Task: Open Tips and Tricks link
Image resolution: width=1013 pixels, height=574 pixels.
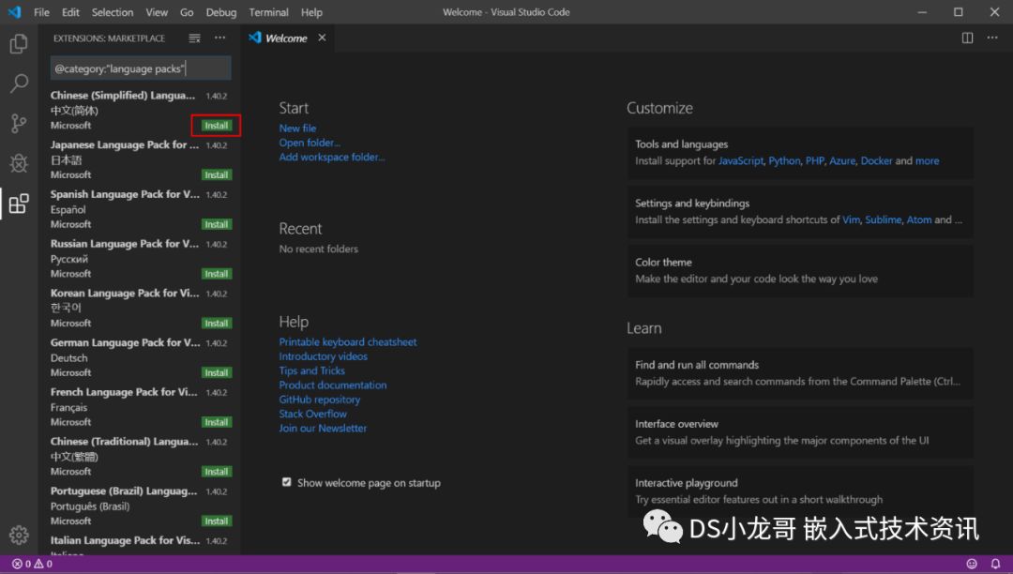Action: click(312, 370)
